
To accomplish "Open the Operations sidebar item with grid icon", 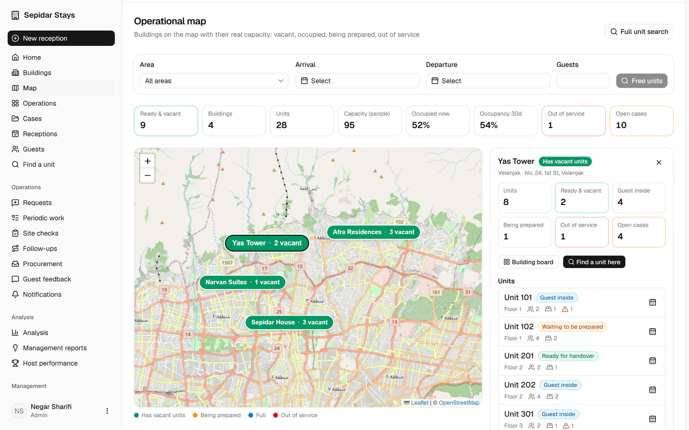I will pos(61,103).
